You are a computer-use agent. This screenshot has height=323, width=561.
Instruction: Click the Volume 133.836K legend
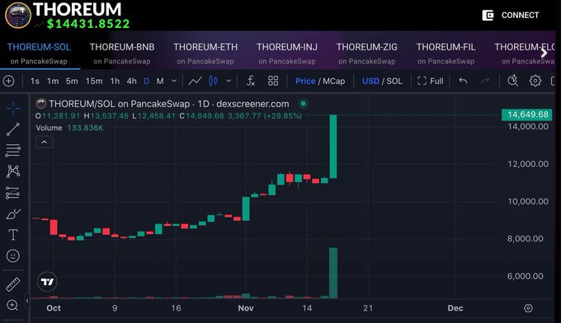[69, 128]
